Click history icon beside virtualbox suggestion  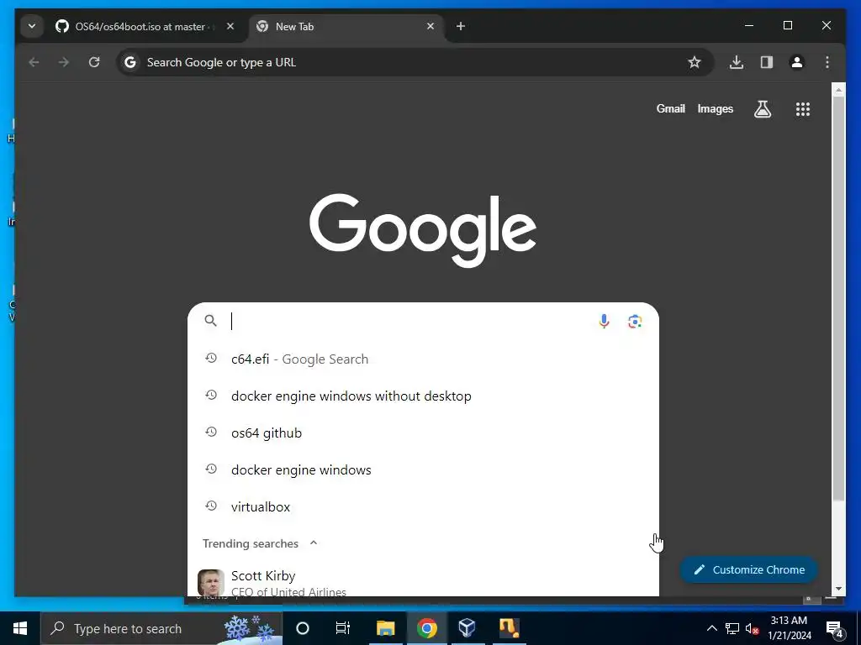(x=211, y=506)
